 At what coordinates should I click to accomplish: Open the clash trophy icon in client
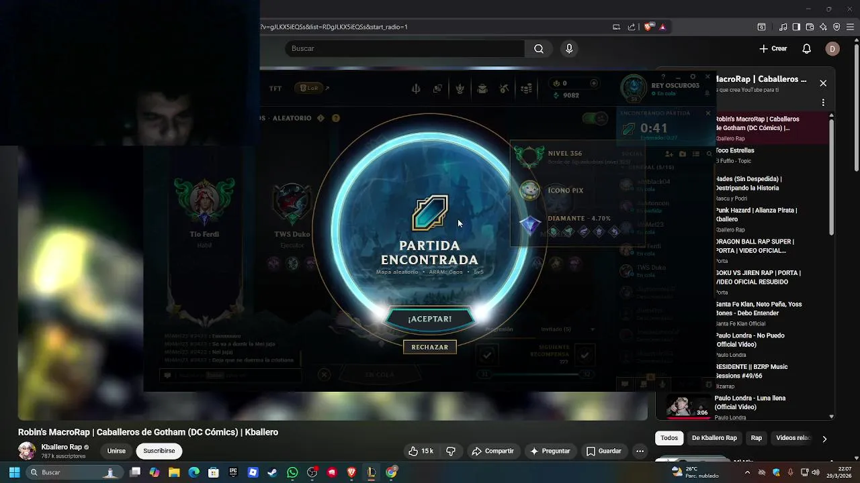coord(416,89)
